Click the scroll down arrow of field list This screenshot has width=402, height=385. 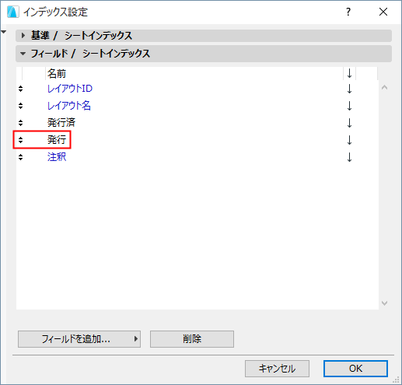click(385, 303)
